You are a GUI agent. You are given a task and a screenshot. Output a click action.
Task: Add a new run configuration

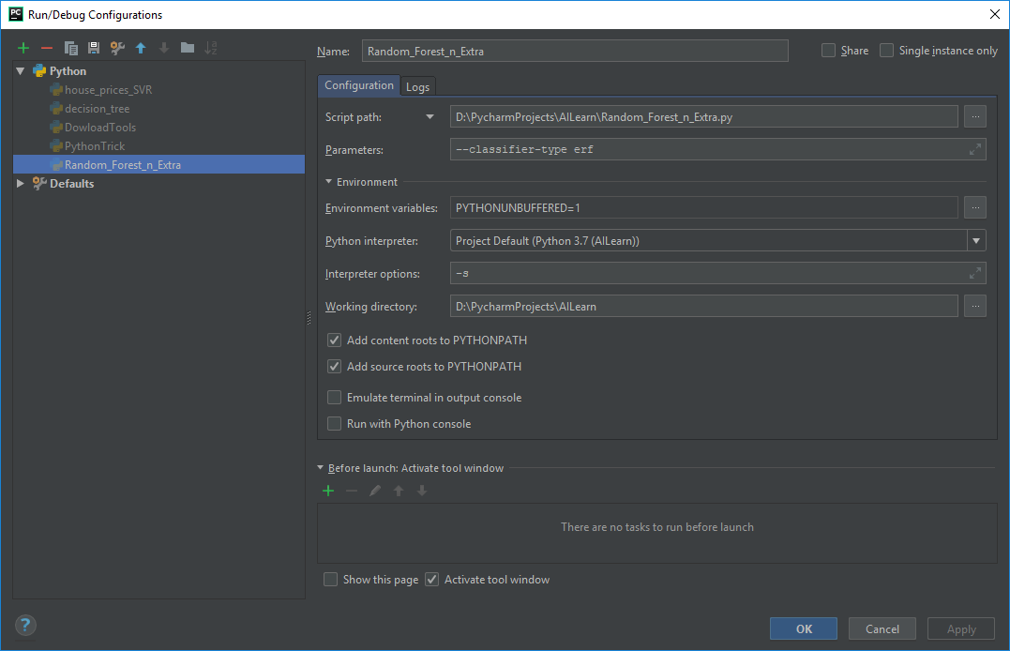(x=23, y=48)
